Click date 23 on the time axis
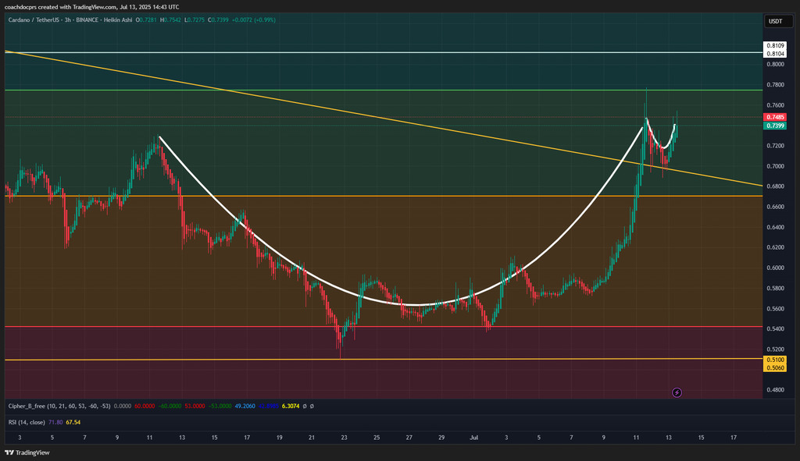 pos(344,438)
